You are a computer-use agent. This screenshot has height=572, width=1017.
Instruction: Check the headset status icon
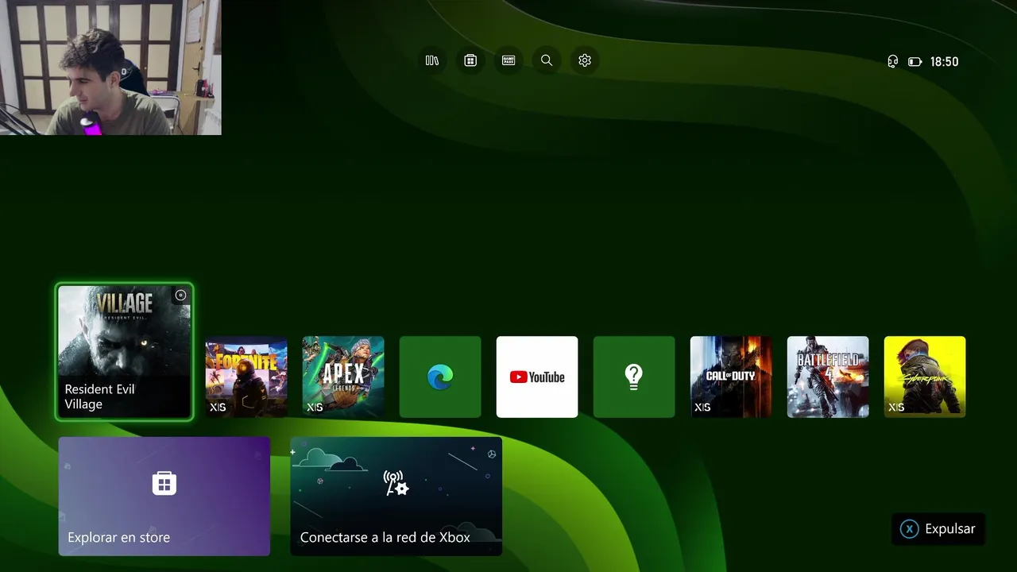pos(893,62)
